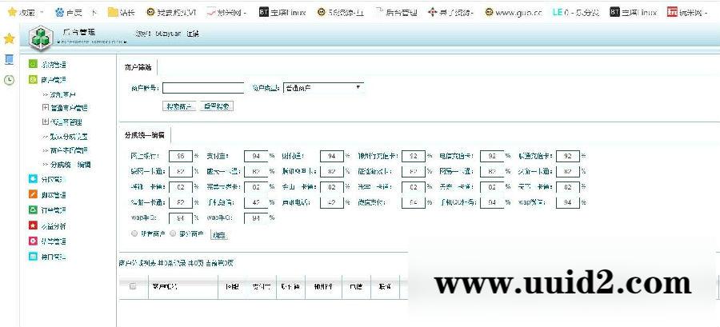The image size is (720, 327).
Task: Switch to the 商户筛选 tab
Action: pyautogui.click(x=138, y=67)
